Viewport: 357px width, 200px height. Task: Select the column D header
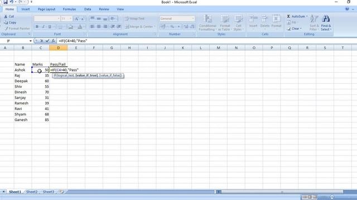(x=58, y=48)
